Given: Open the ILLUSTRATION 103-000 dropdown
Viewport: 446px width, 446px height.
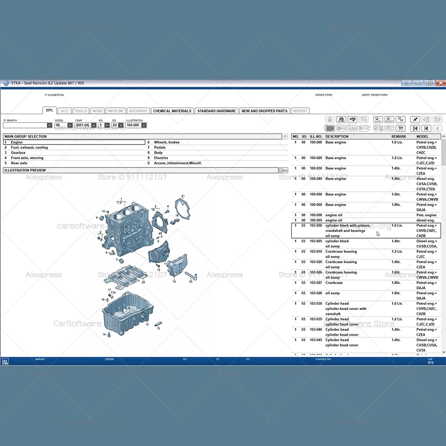Looking at the screenshot, I should tap(144, 125).
